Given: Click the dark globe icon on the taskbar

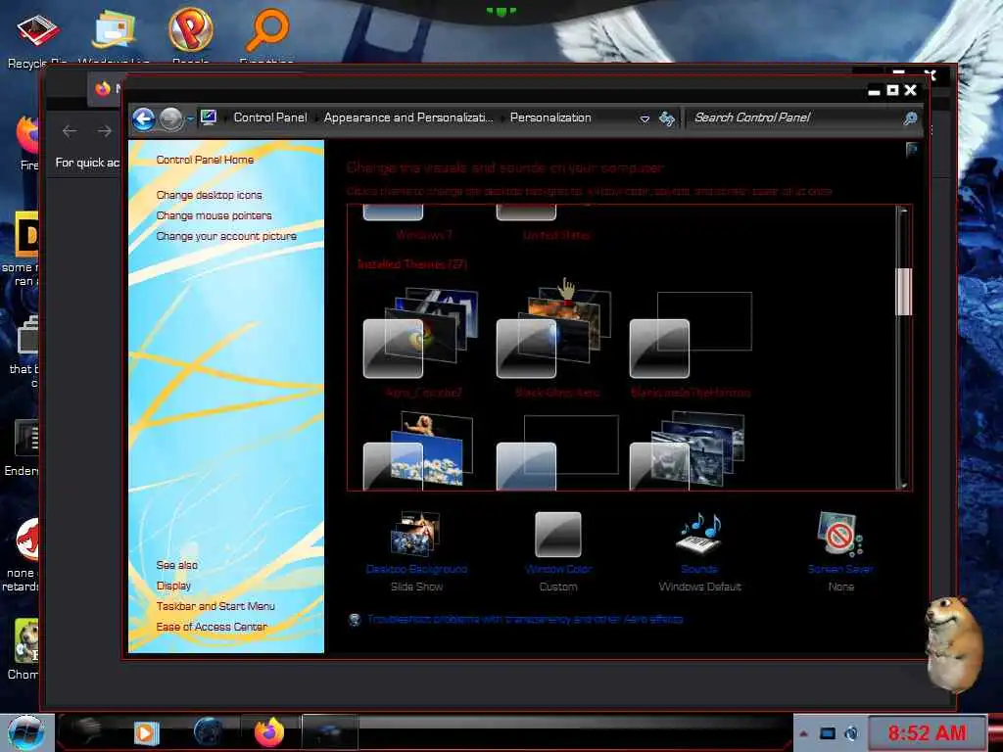Looking at the screenshot, I should click(208, 732).
